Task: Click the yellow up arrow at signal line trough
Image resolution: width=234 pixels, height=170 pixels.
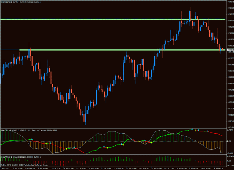Action: [x=87, y=153]
